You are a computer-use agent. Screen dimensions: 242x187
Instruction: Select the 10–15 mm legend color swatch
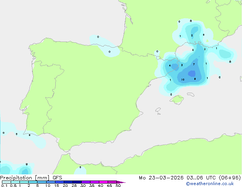pyautogui.click(x=50, y=182)
